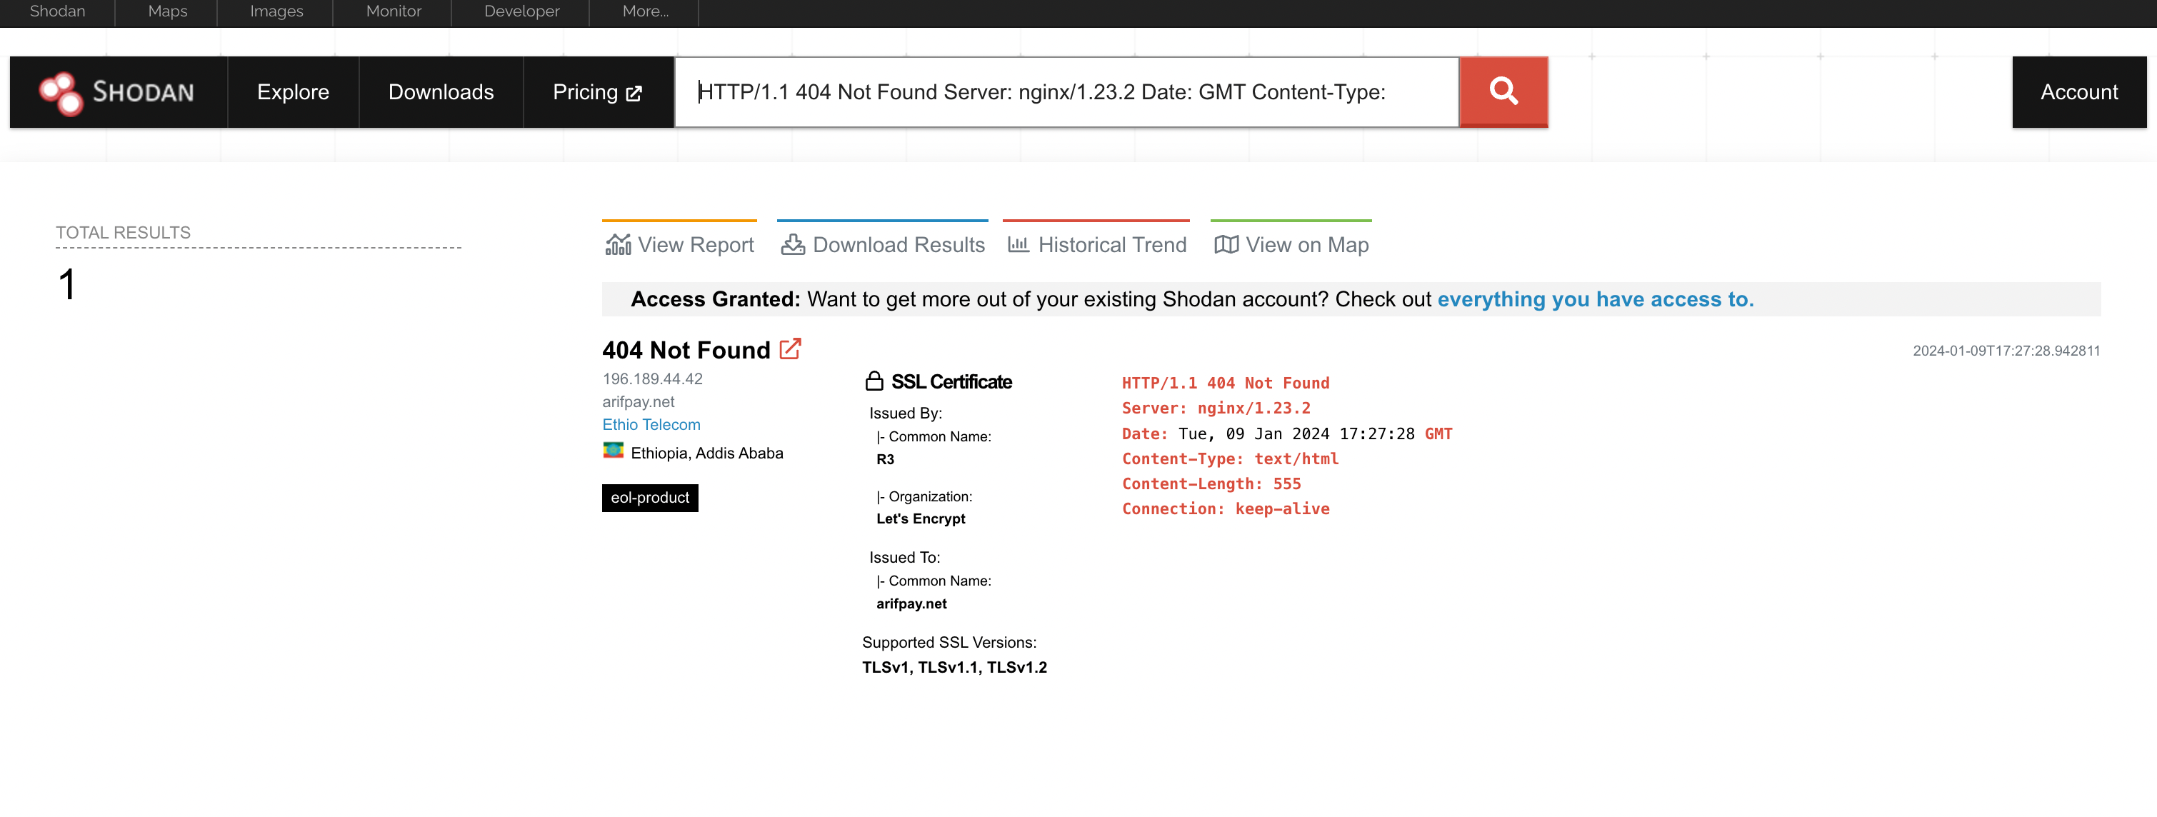Click the Date banner line

1287,433
